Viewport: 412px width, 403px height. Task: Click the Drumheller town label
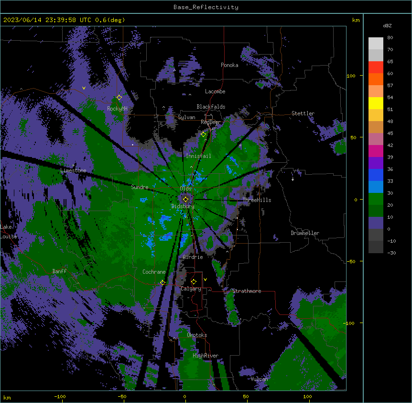point(305,233)
